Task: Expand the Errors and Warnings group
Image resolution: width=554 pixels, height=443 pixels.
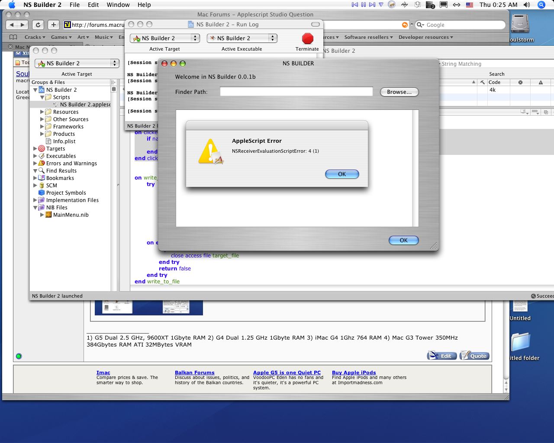Action: (x=35, y=164)
